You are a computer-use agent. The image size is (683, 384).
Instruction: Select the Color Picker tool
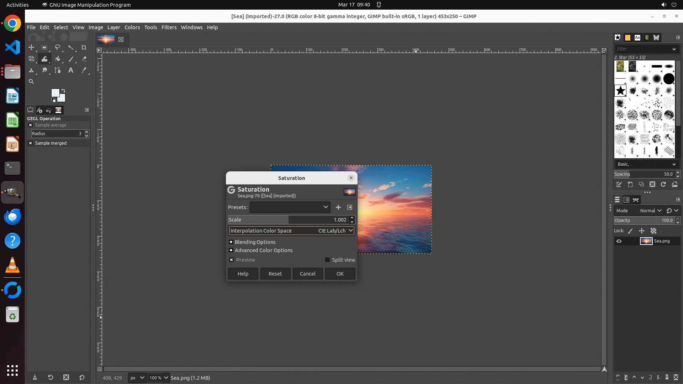click(x=84, y=70)
